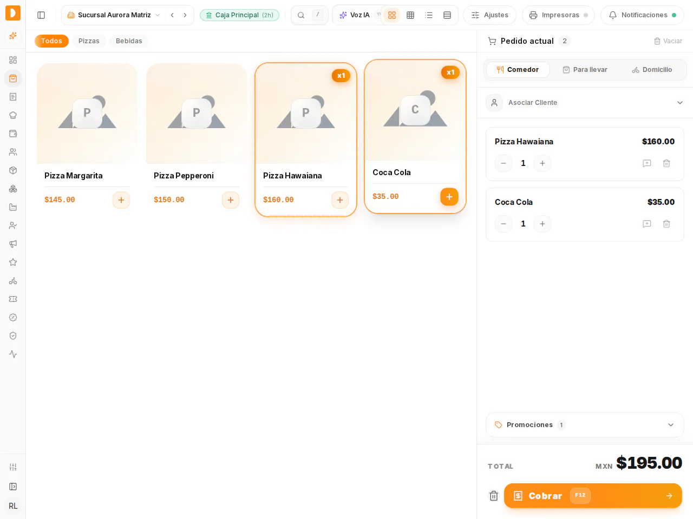The height and width of the screenshot is (519, 693).
Task: Increase Pizza Hawaiana quantity with plus
Action: pos(542,163)
